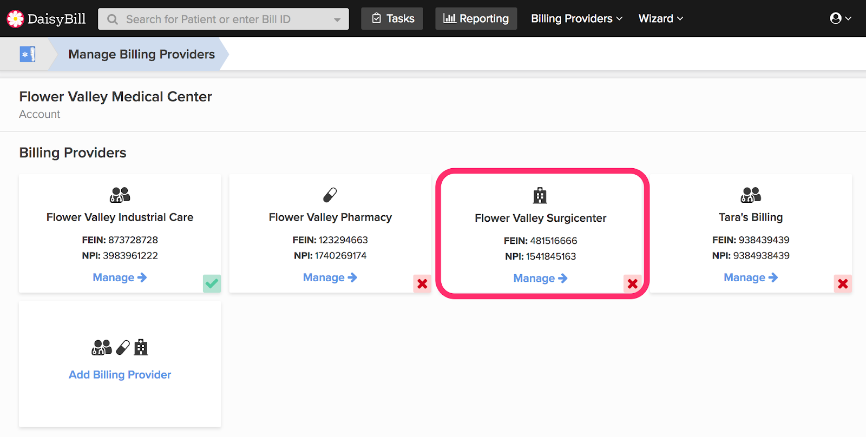The height and width of the screenshot is (437, 866).
Task: Open the Tasks page
Action: [392, 18]
